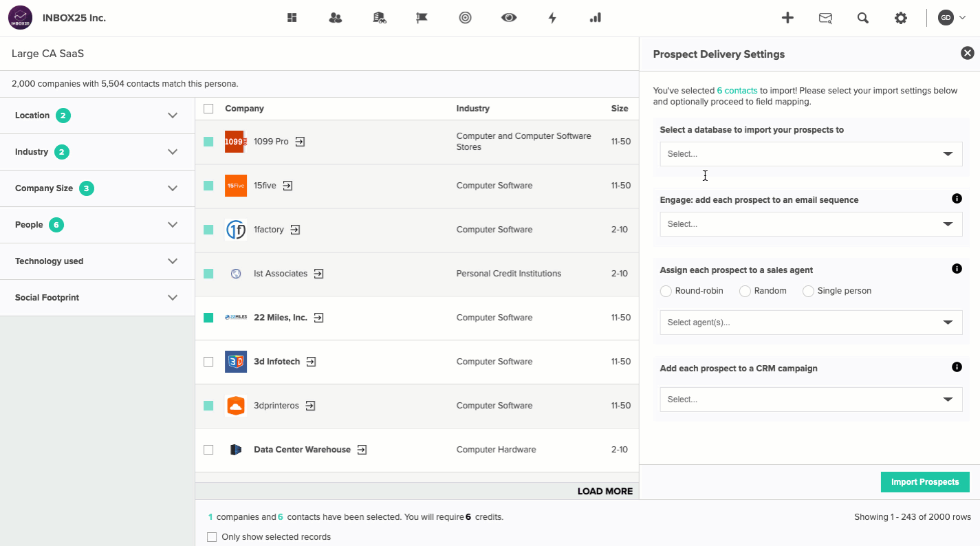Image resolution: width=980 pixels, height=546 pixels.
Task: Click the 3dprinteros company logo
Action: pyautogui.click(x=236, y=406)
